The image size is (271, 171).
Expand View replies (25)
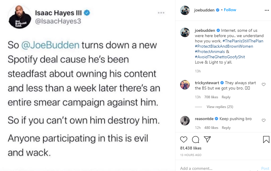[220, 107]
